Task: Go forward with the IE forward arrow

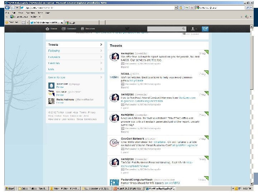Action: pos(13,8)
